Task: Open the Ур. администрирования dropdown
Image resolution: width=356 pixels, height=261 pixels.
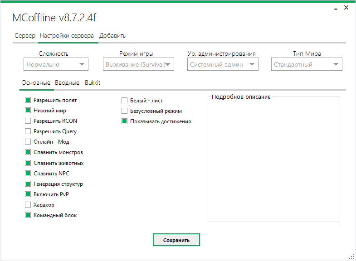Action: (x=223, y=64)
